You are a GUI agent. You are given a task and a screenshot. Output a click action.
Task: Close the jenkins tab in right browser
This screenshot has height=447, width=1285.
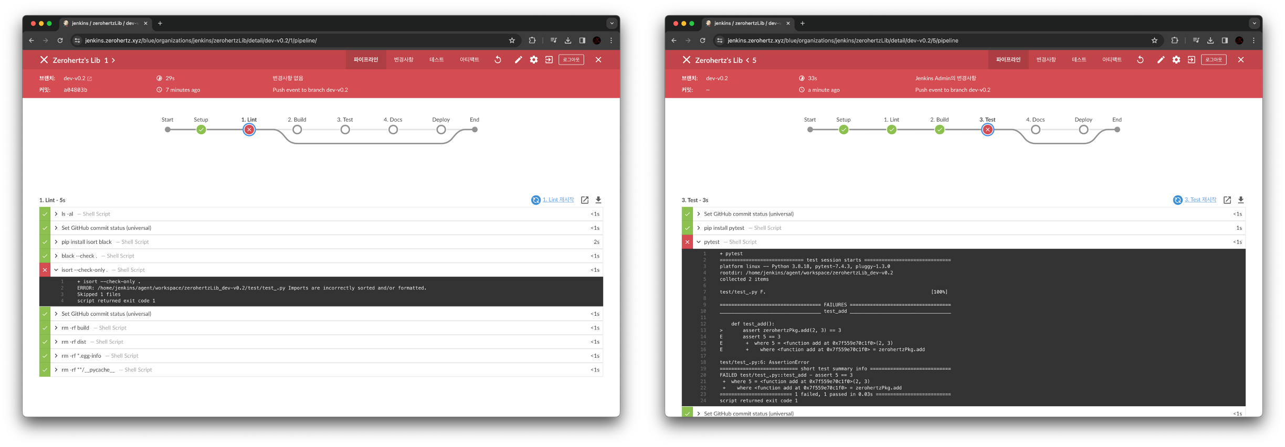pos(788,23)
